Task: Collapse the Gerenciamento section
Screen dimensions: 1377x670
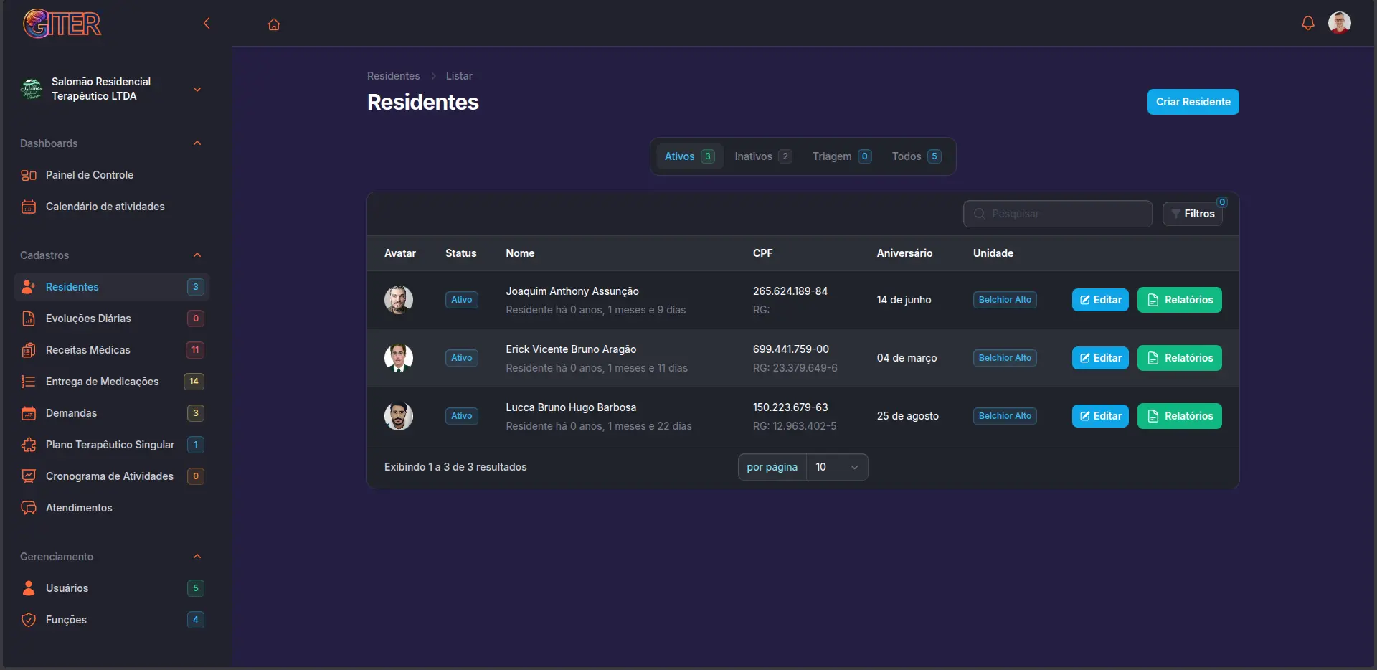Action: tap(197, 557)
